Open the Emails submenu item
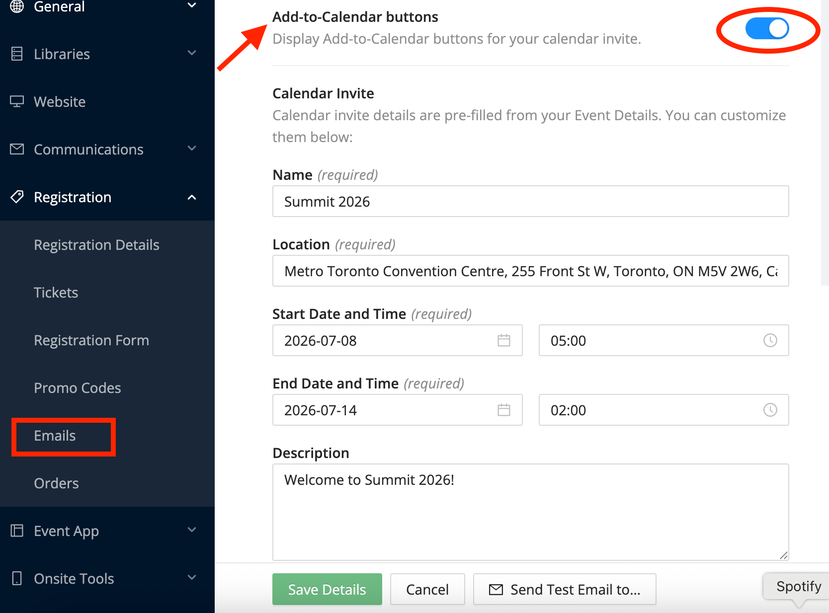 pos(55,436)
